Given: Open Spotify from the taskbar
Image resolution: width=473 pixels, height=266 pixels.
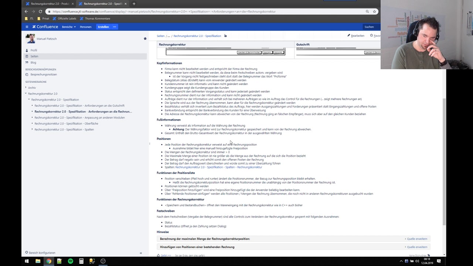Looking at the screenshot, I should (x=70, y=261).
